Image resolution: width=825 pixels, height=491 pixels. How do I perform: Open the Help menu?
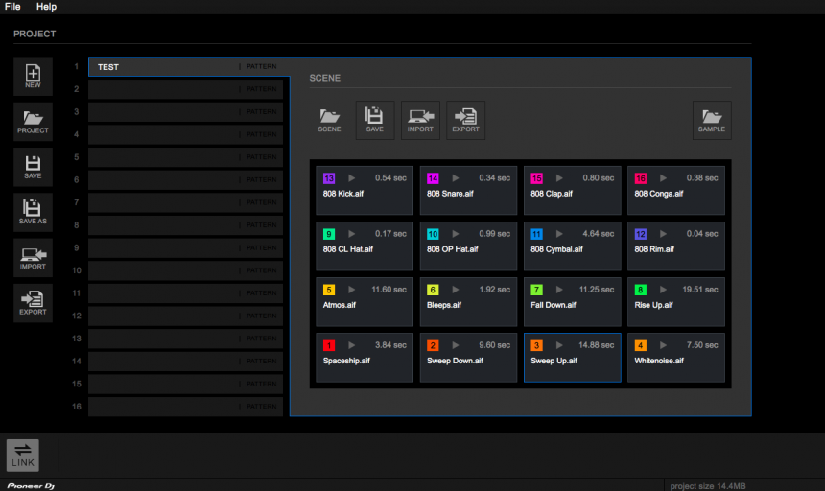(x=46, y=7)
